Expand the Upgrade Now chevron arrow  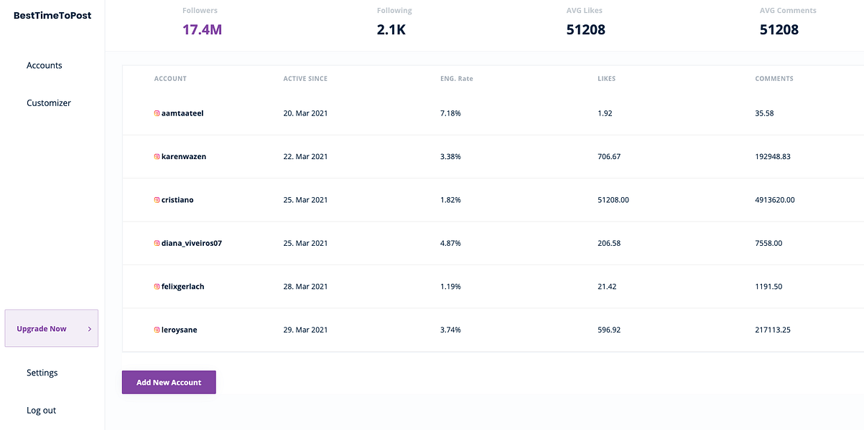(89, 329)
